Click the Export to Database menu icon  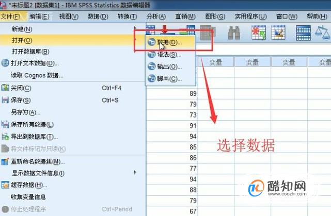5,137
